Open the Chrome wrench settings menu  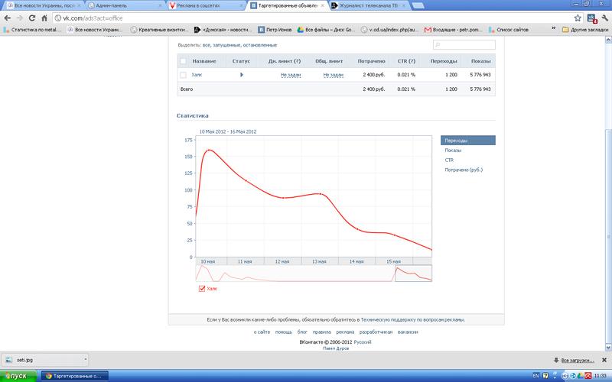(605, 18)
